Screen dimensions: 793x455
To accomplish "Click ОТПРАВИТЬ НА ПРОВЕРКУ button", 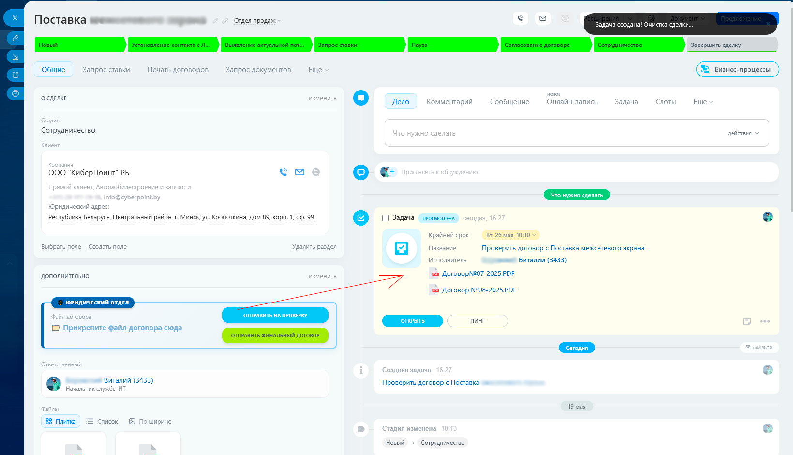I will point(275,315).
